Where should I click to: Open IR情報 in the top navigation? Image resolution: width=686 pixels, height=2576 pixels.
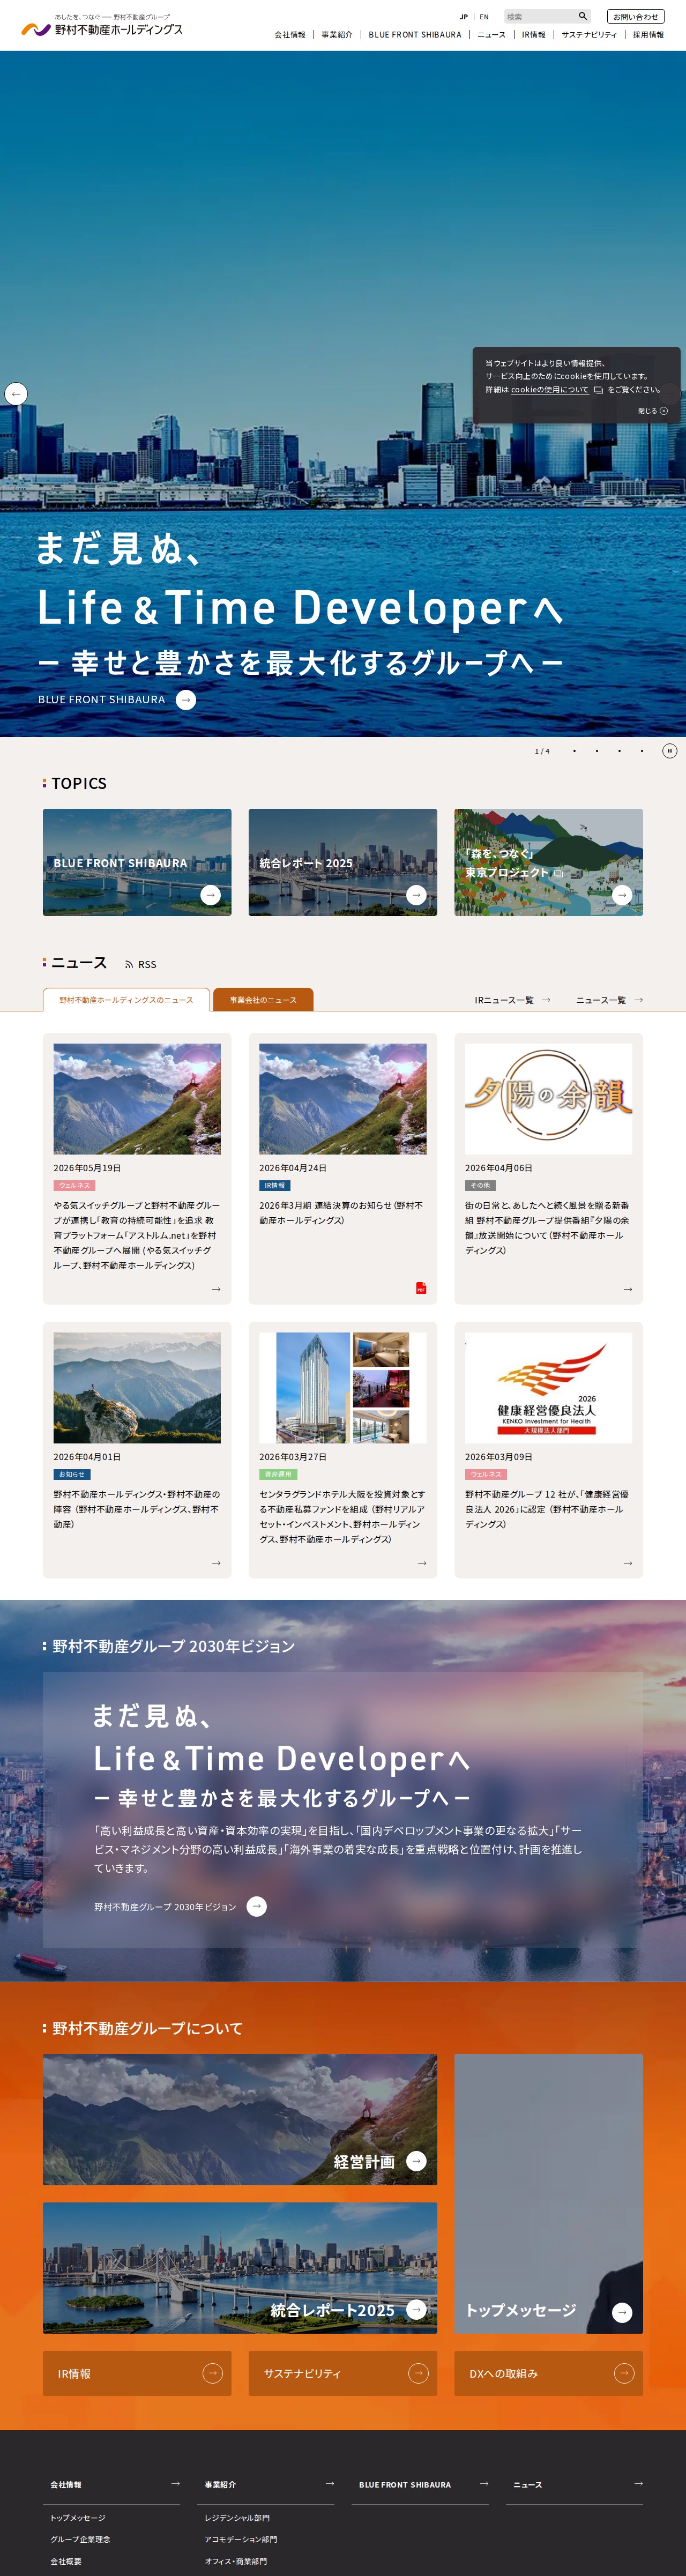click(534, 35)
